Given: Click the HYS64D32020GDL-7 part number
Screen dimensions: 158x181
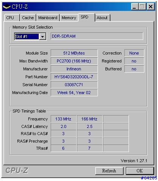Looking at the screenshot, I should tap(74, 77).
